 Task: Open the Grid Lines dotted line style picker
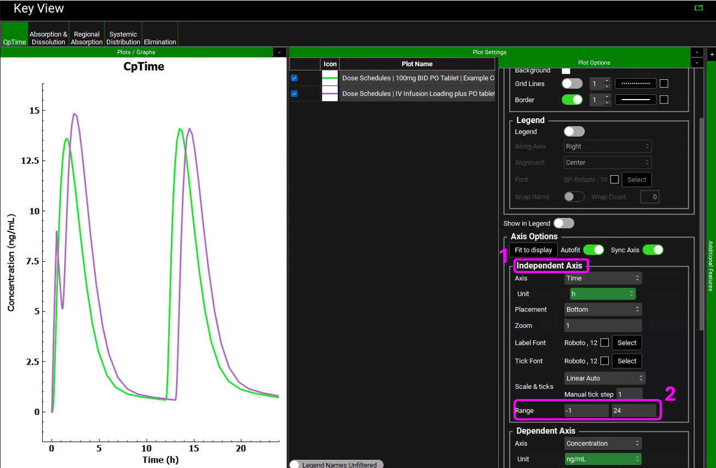coord(636,84)
